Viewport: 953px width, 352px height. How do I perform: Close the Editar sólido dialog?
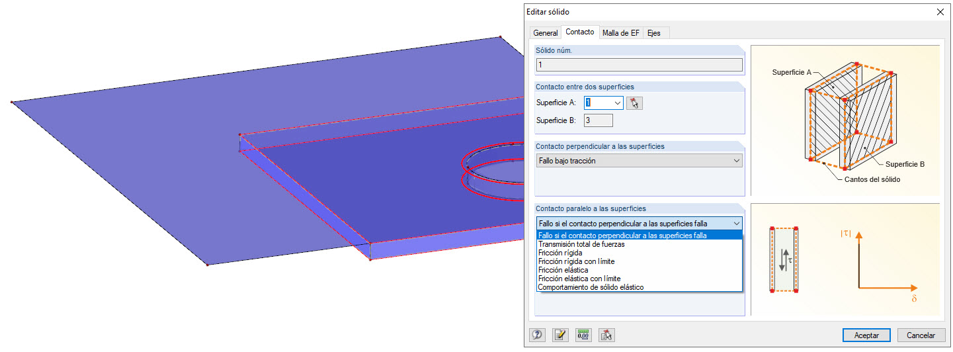(940, 11)
